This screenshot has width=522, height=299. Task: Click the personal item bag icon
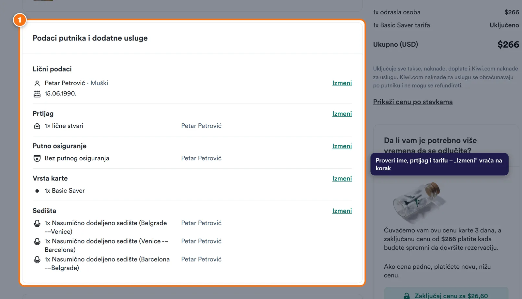pos(37,126)
